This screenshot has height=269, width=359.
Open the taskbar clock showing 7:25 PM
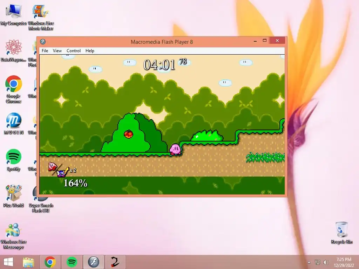click(344, 262)
